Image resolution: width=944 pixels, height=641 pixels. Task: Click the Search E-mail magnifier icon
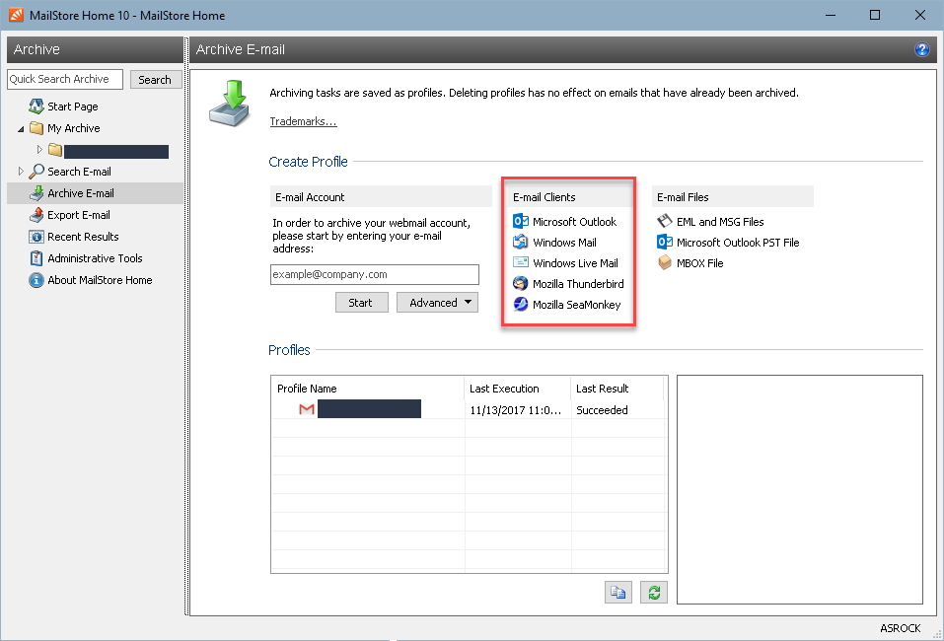(36, 172)
